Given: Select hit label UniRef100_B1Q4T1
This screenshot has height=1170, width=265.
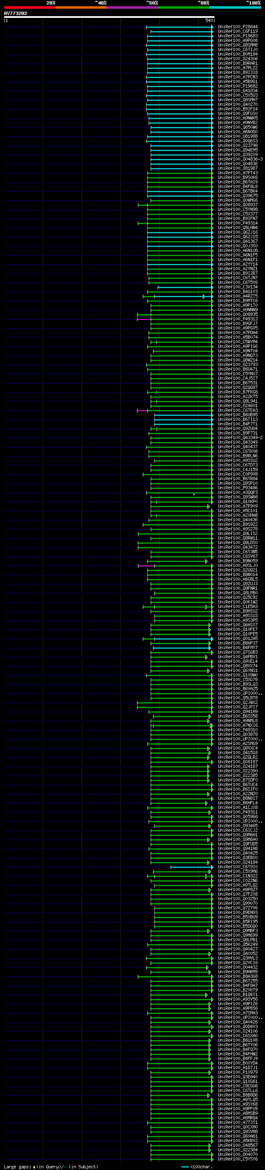Looking at the screenshot, I should (238, 994).
